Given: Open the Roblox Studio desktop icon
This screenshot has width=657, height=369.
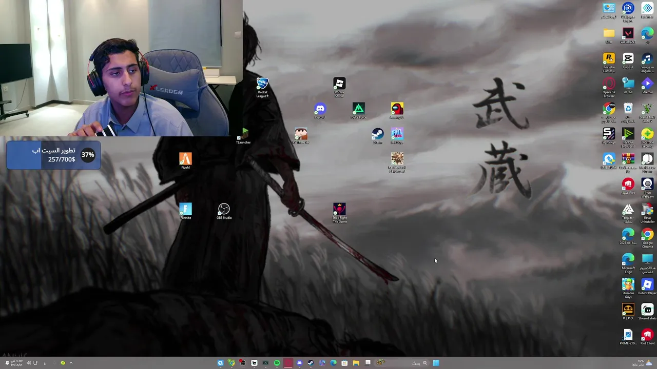Looking at the screenshot, I should pyautogui.click(x=339, y=87).
